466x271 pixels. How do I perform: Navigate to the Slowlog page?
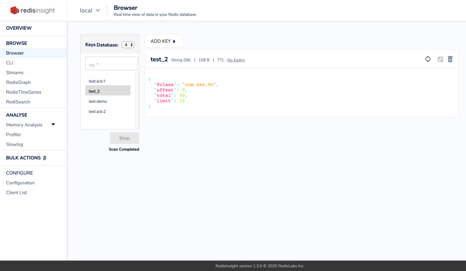click(15, 144)
